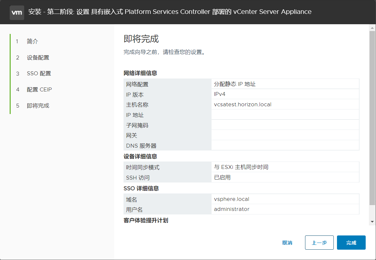The width and height of the screenshot is (376, 260).
Task: Click 上一步 to go back
Action: [x=319, y=243]
